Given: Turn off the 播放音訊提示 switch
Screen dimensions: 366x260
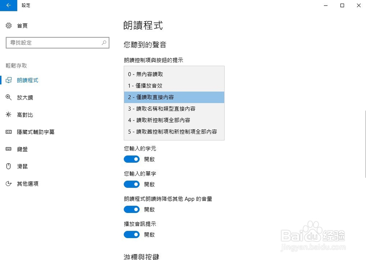Looking at the screenshot, I should tap(132, 234).
